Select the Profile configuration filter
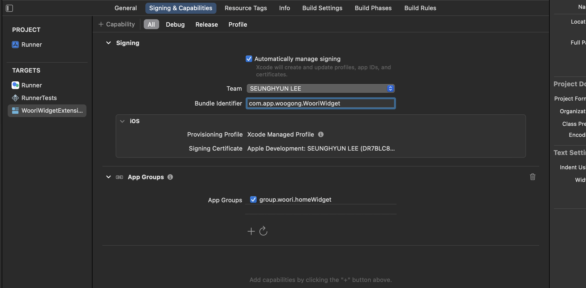This screenshot has height=288, width=586. [238, 24]
